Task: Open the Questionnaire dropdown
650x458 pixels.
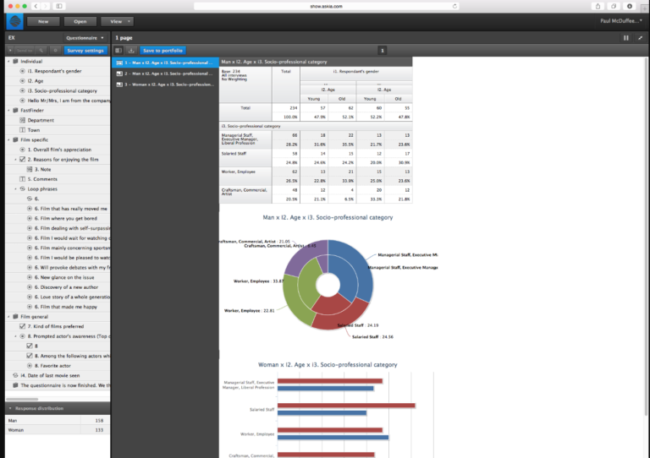Action: [x=85, y=38]
